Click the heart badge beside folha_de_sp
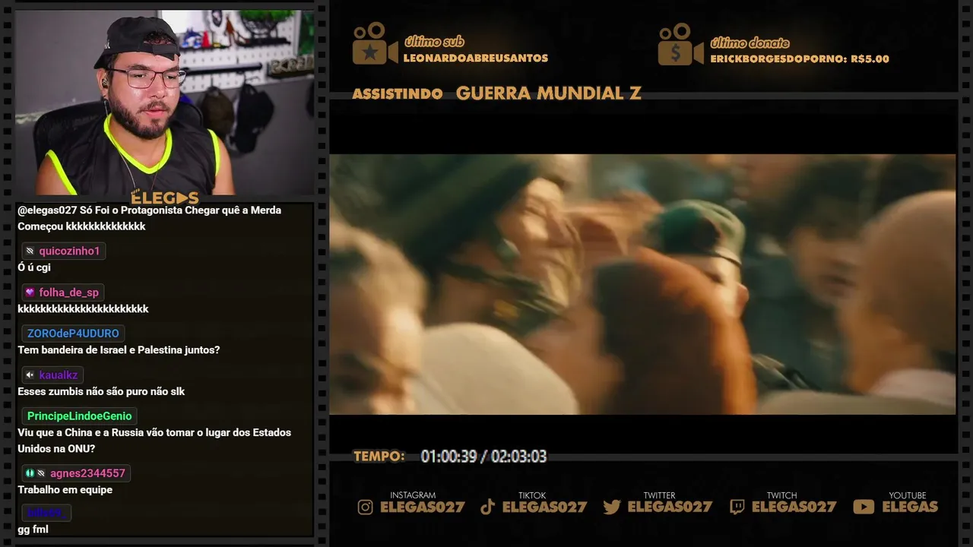Screen dimensions: 973x547 pyautogui.click(x=30, y=292)
